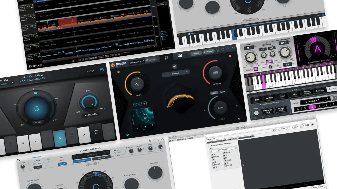Expand the Advanced section in top-right Auto-Tune
Viewport: 337px width, 189px height.
250,20
